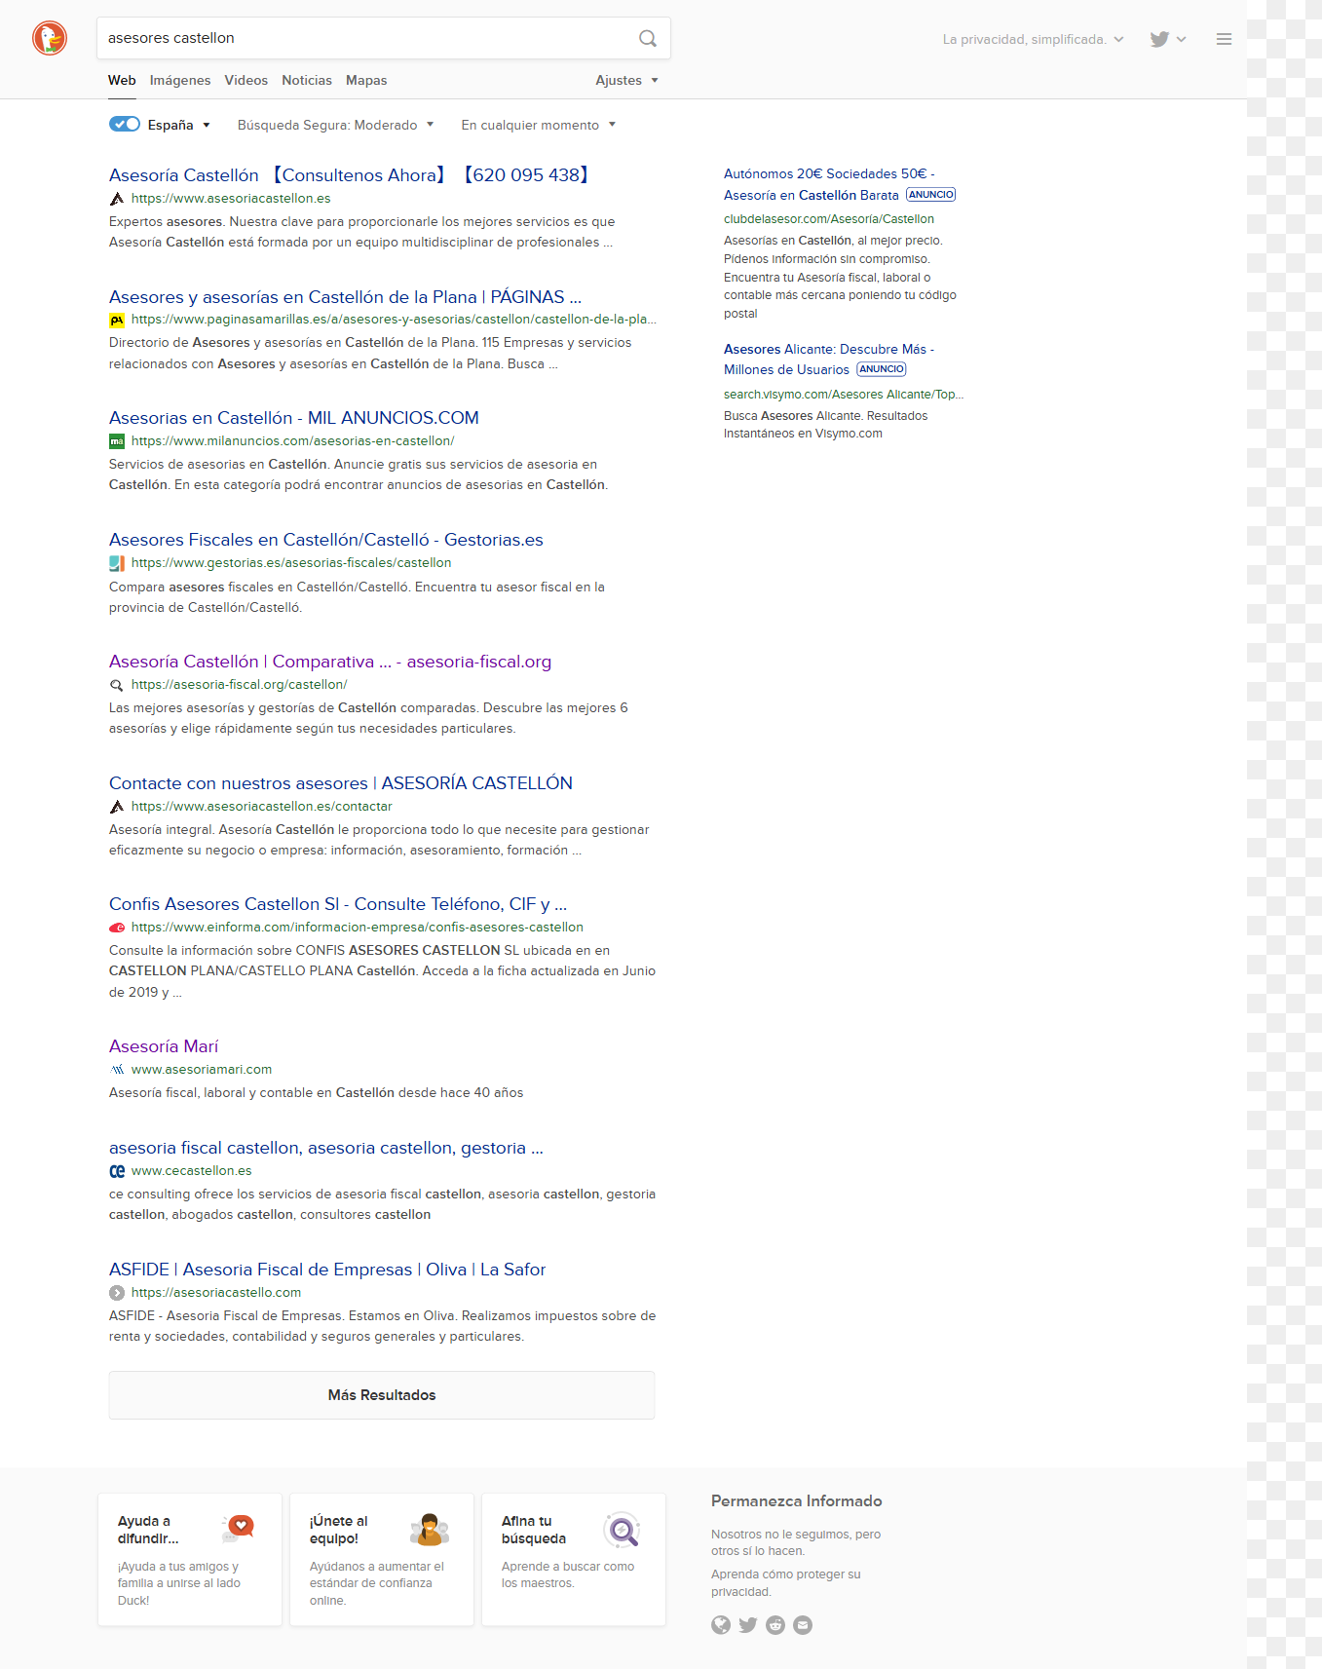Expand the chevron beside the Twitter icon
Screen dimensions: 1322x1669
point(1182,39)
